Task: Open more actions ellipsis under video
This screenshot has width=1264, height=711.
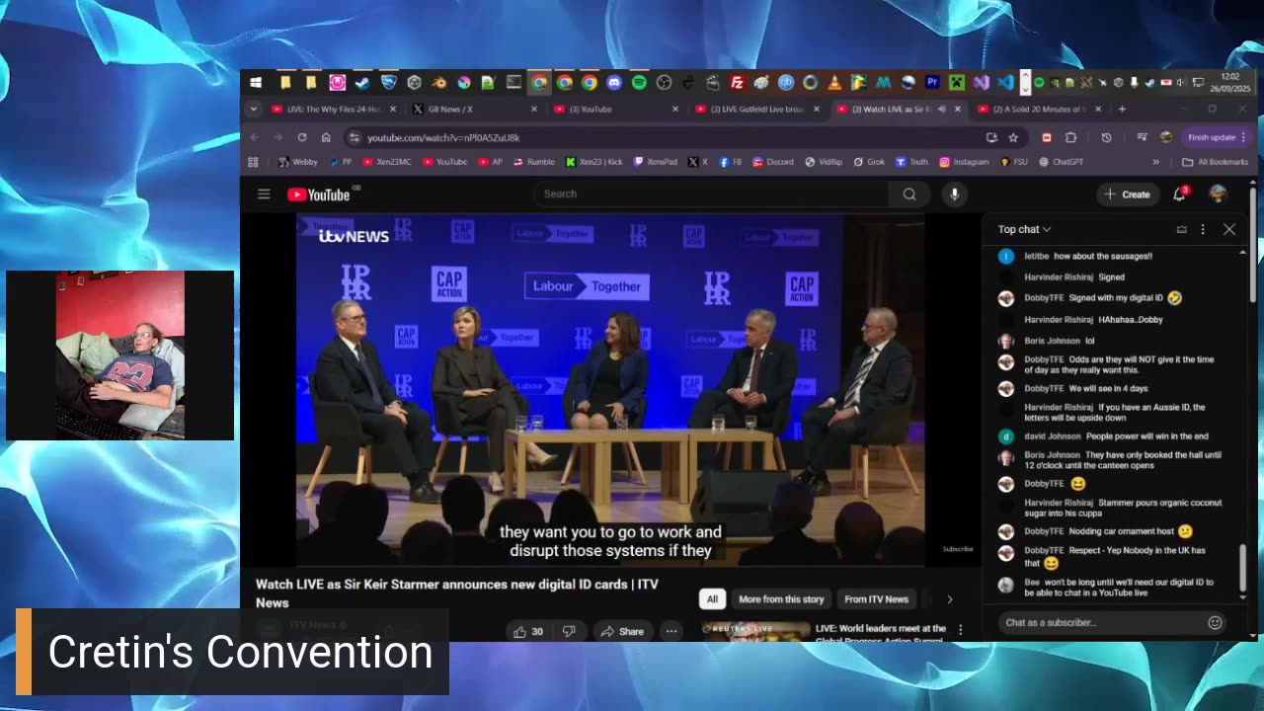Action: (x=671, y=631)
